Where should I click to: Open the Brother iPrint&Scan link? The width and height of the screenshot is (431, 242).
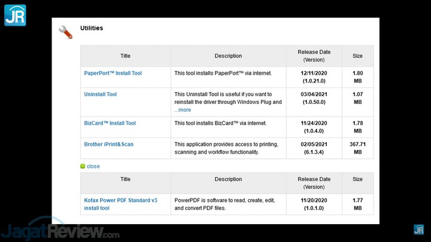coord(108,145)
